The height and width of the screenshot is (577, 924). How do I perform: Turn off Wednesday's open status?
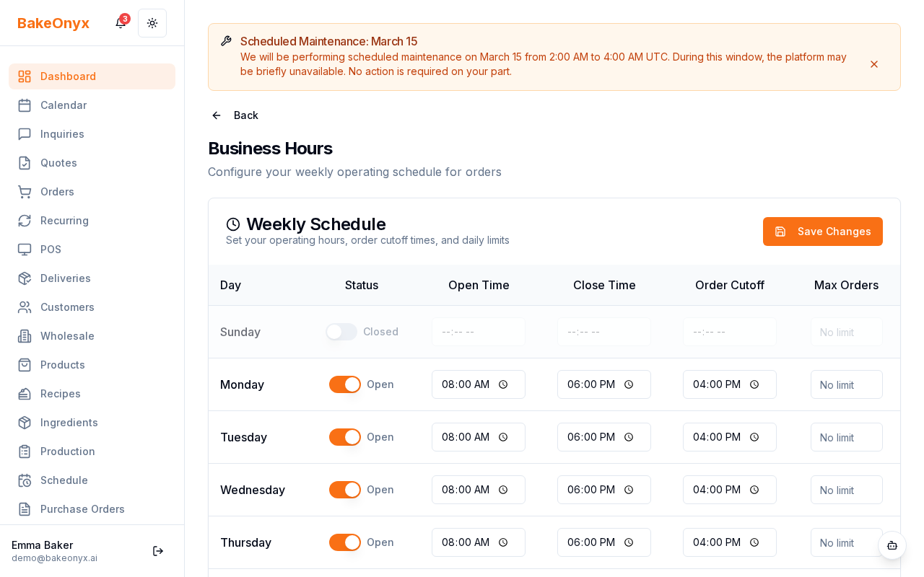(344, 490)
